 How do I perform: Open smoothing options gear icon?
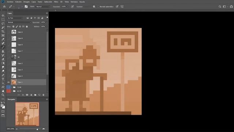[x=94, y=7]
